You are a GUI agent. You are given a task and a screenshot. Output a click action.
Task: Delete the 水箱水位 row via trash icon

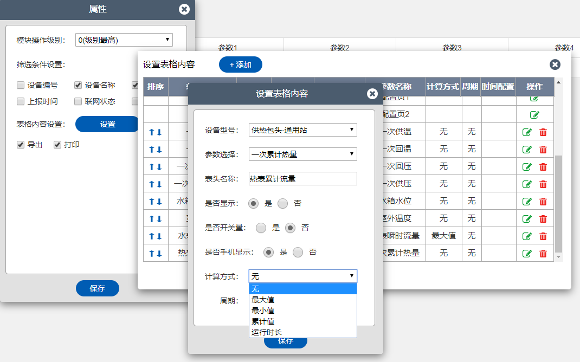[x=543, y=201]
